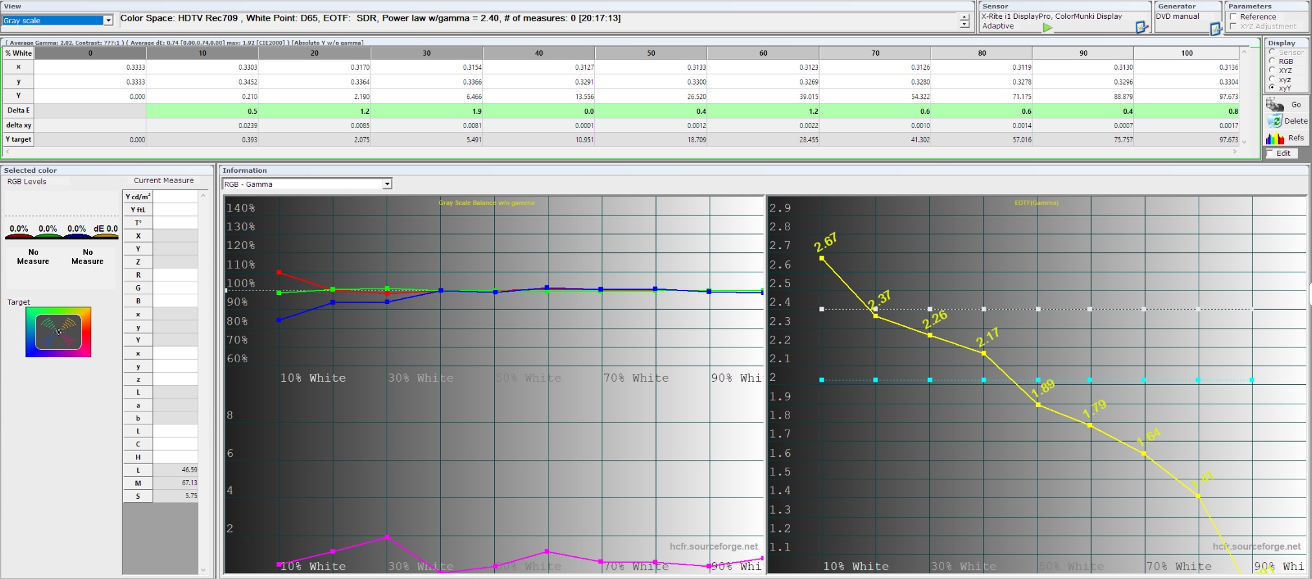
Task: Click the Refs spectrum chart icon
Action: pos(1275,138)
